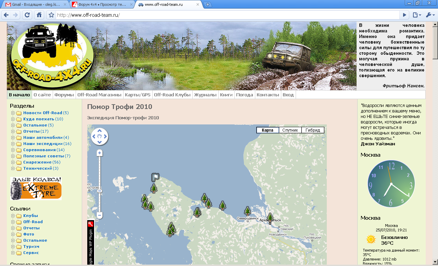This screenshot has width=438, height=266.
Task: Expand the Новости Off-Road tree node
Action: pos(13,113)
